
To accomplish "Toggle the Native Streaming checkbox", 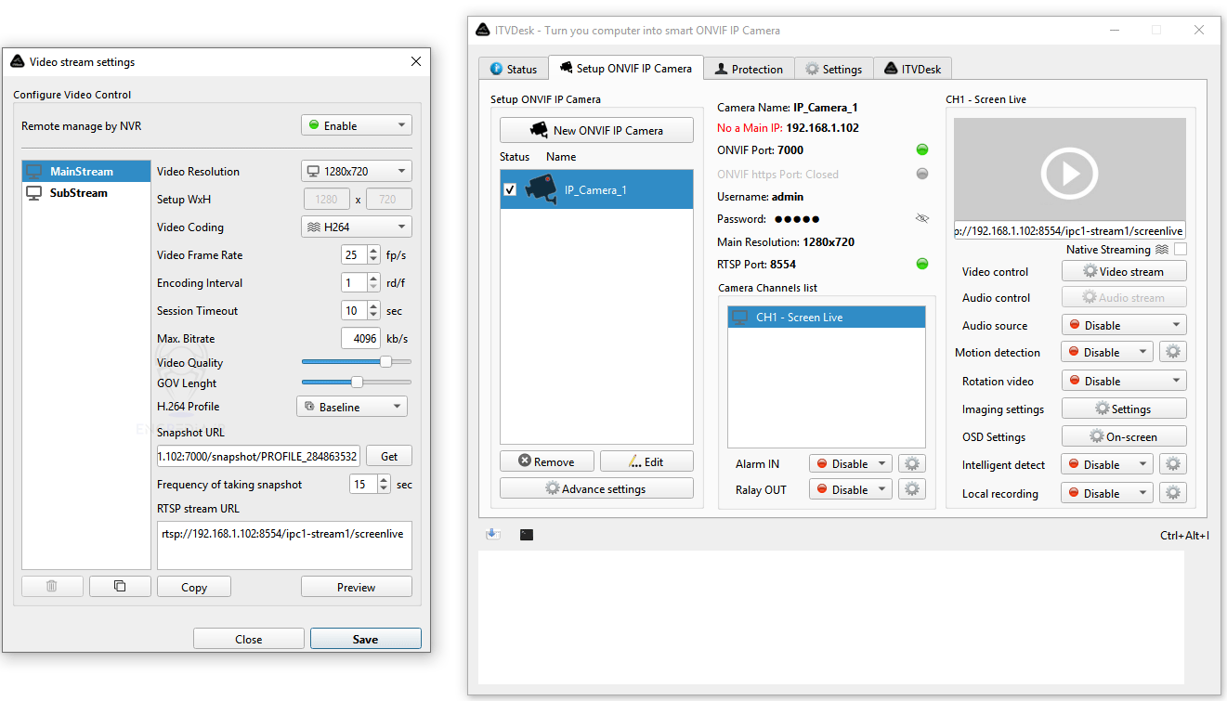I will pyautogui.click(x=1180, y=250).
